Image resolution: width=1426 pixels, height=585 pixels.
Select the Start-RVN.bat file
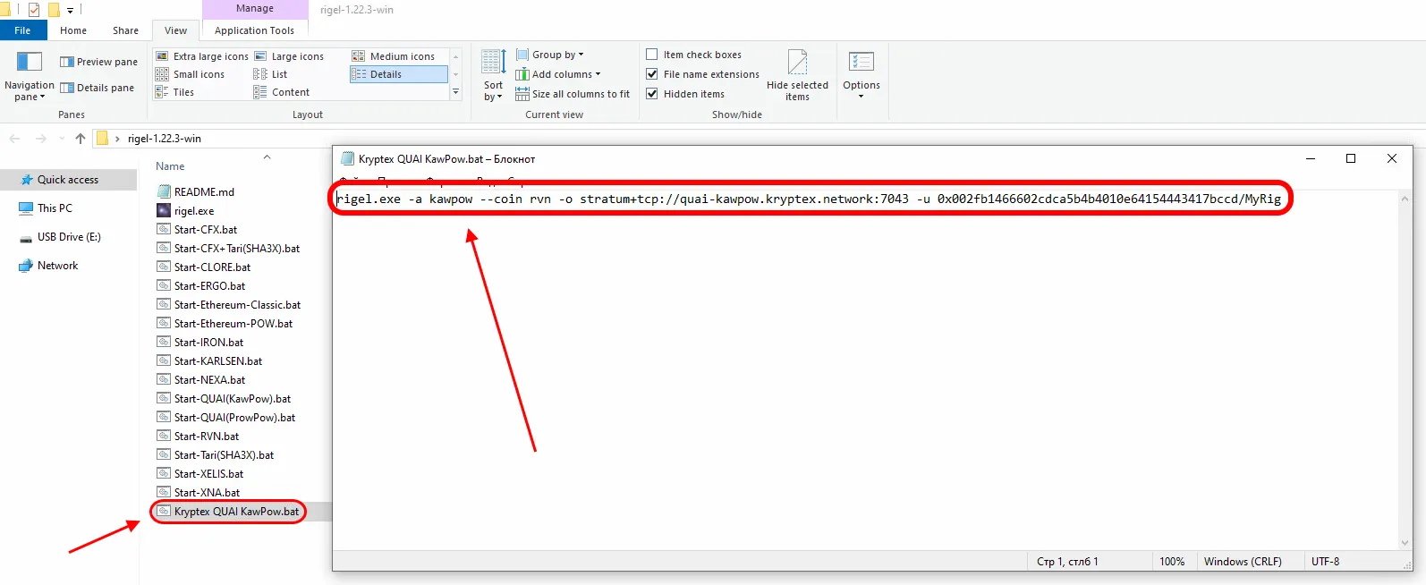[207, 437]
